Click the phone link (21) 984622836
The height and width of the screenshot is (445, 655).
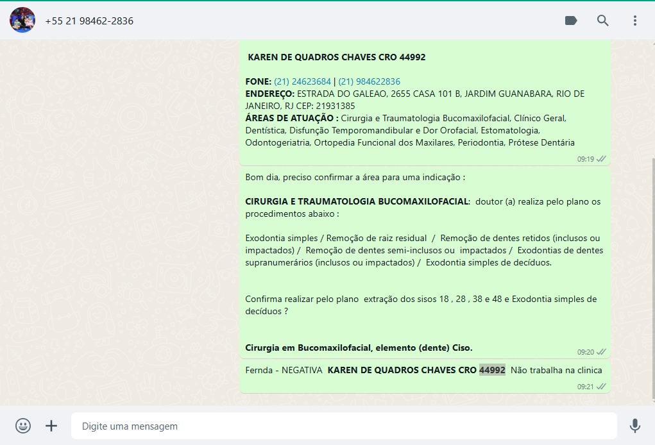[369, 81]
